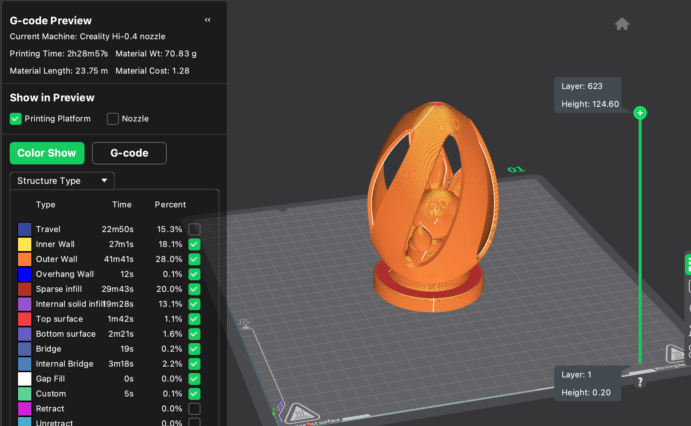Viewport: 691px width, 426px height.
Task: Collapse the G-code Preview panel
Action: pos(208,20)
